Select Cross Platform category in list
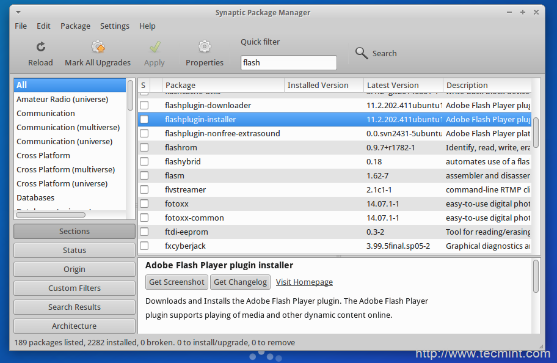Screen dimensions: 557x363 point(43,156)
